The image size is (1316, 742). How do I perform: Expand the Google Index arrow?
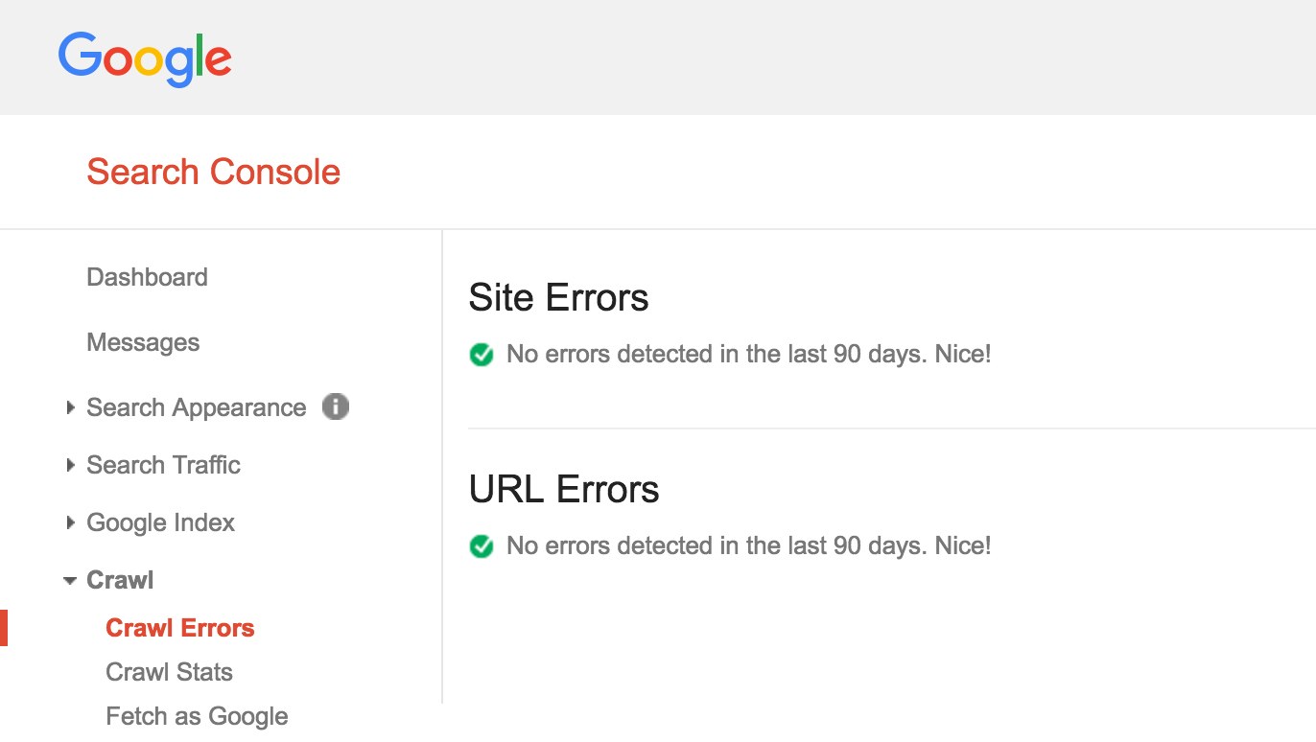click(70, 522)
